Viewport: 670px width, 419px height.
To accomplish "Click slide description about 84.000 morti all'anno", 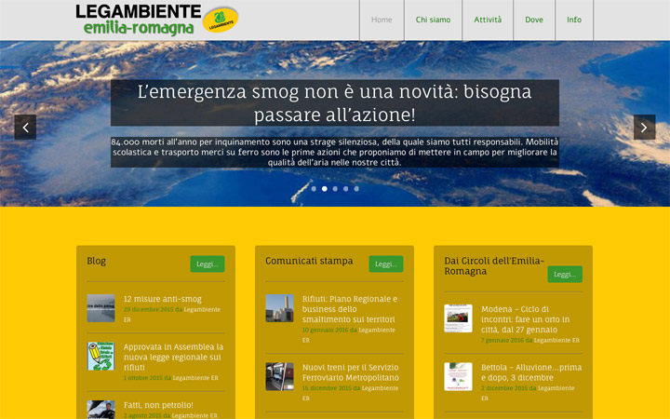I will tap(335, 152).
